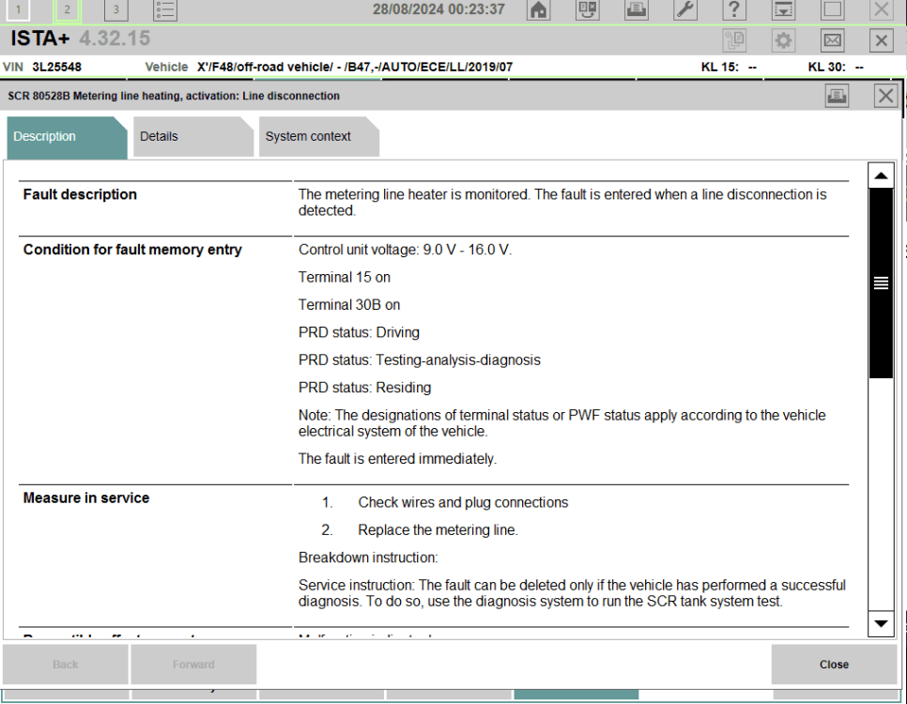
Task: Click the Forward button
Action: click(x=193, y=665)
